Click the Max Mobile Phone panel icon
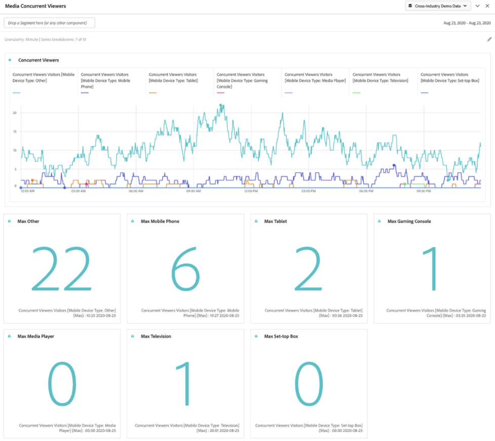Screen dimensions: 495x441 tap(133, 221)
